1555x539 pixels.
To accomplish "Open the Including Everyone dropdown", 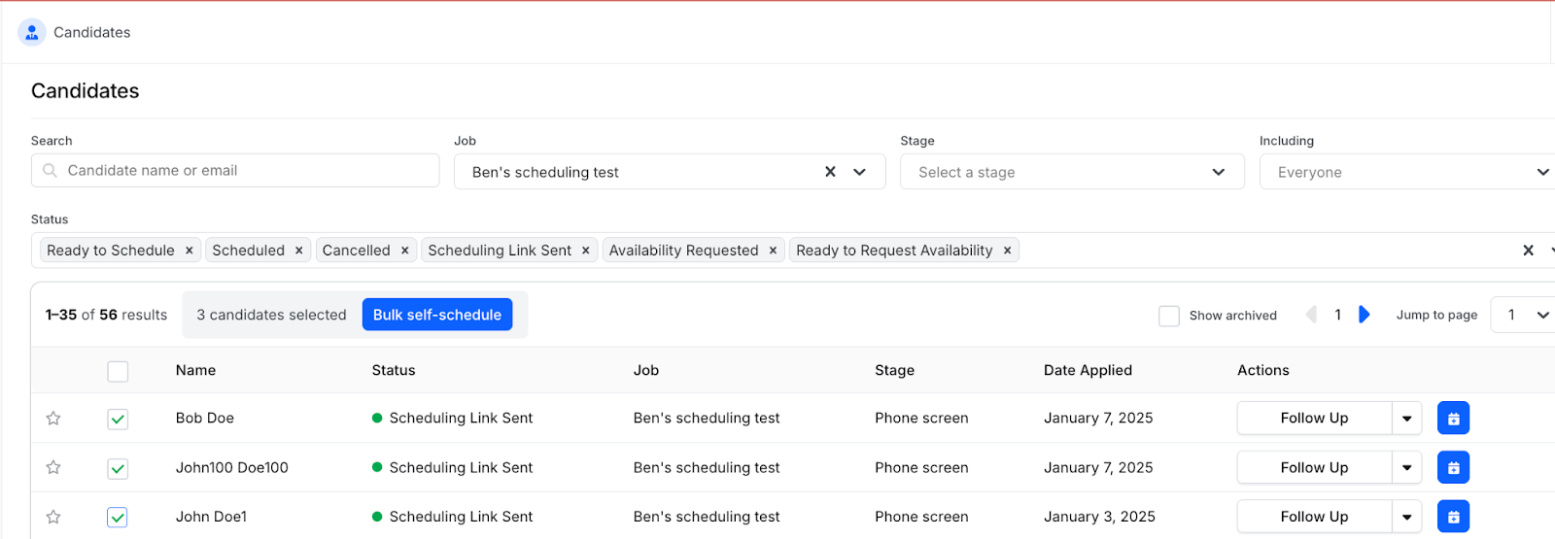I will (x=1409, y=172).
